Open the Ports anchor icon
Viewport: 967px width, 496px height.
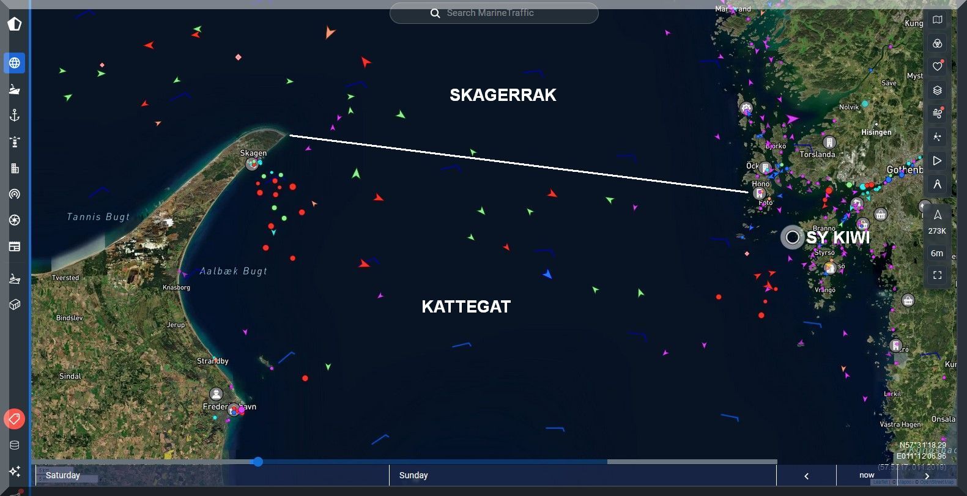click(x=15, y=116)
